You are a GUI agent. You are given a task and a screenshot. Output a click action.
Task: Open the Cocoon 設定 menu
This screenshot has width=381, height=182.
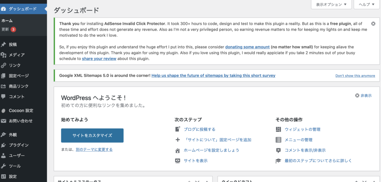click(x=23, y=111)
